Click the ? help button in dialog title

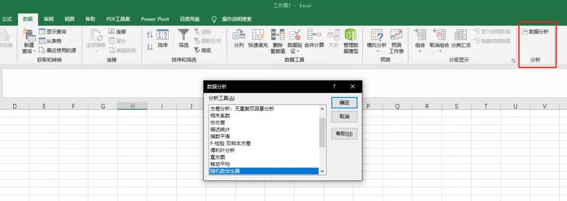[334, 86]
